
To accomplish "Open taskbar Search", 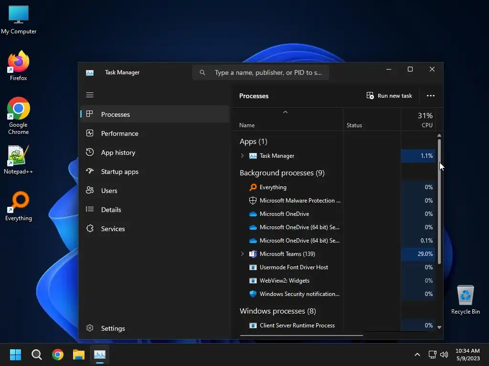I will 36,355.
